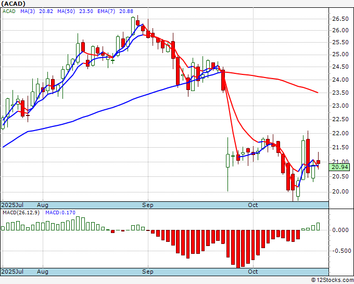Click Aug on the price chart date axis
The width and height of the screenshot is (354, 284).
coord(43,205)
